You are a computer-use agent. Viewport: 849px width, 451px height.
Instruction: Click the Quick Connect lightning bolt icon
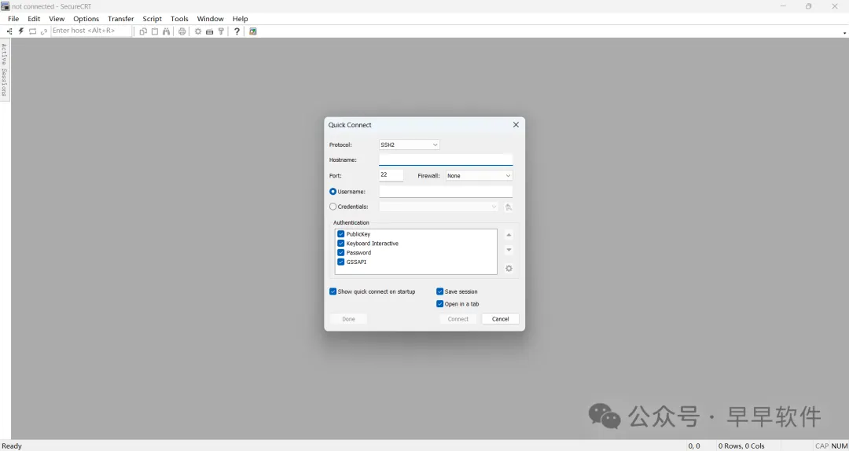pyautogui.click(x=21, y=31)
